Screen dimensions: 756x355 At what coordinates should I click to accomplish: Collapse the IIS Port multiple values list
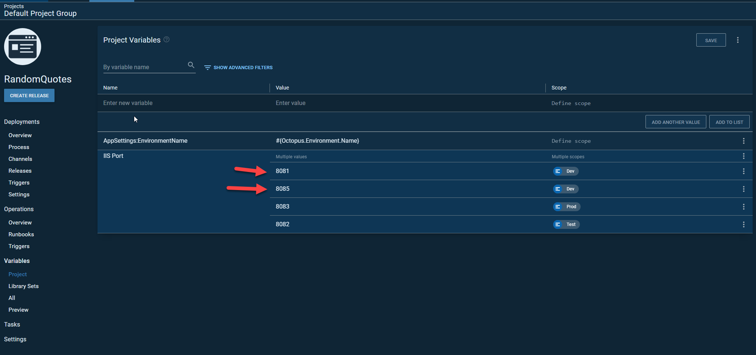pos(291,156)
